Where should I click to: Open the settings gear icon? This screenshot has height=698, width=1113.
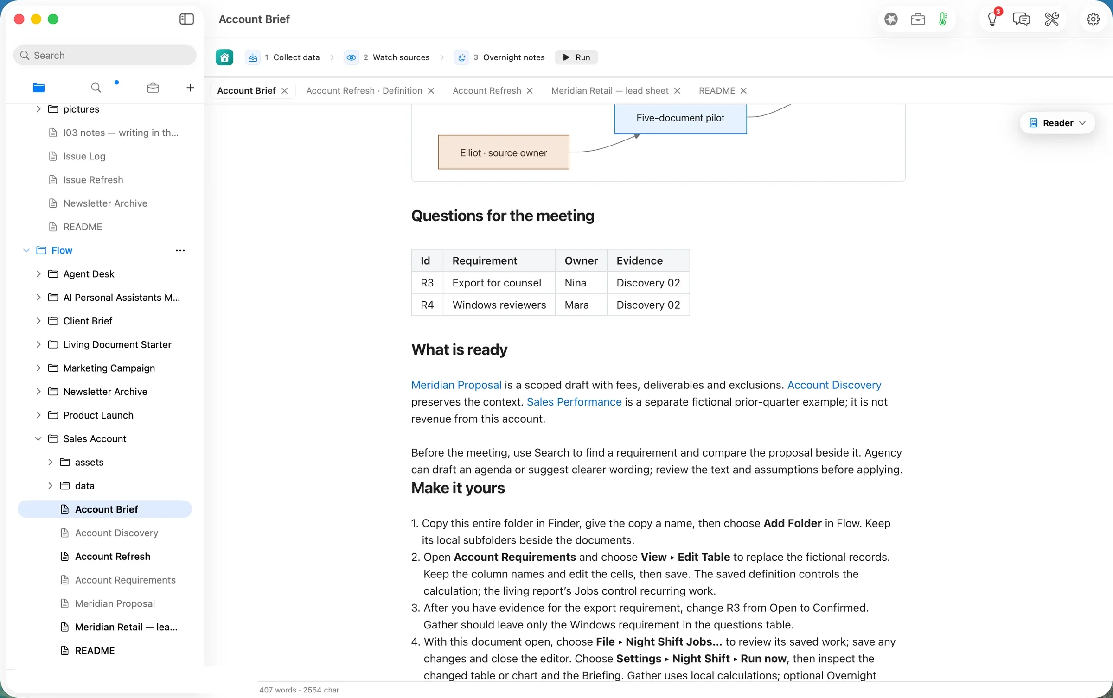(1093, 19)
